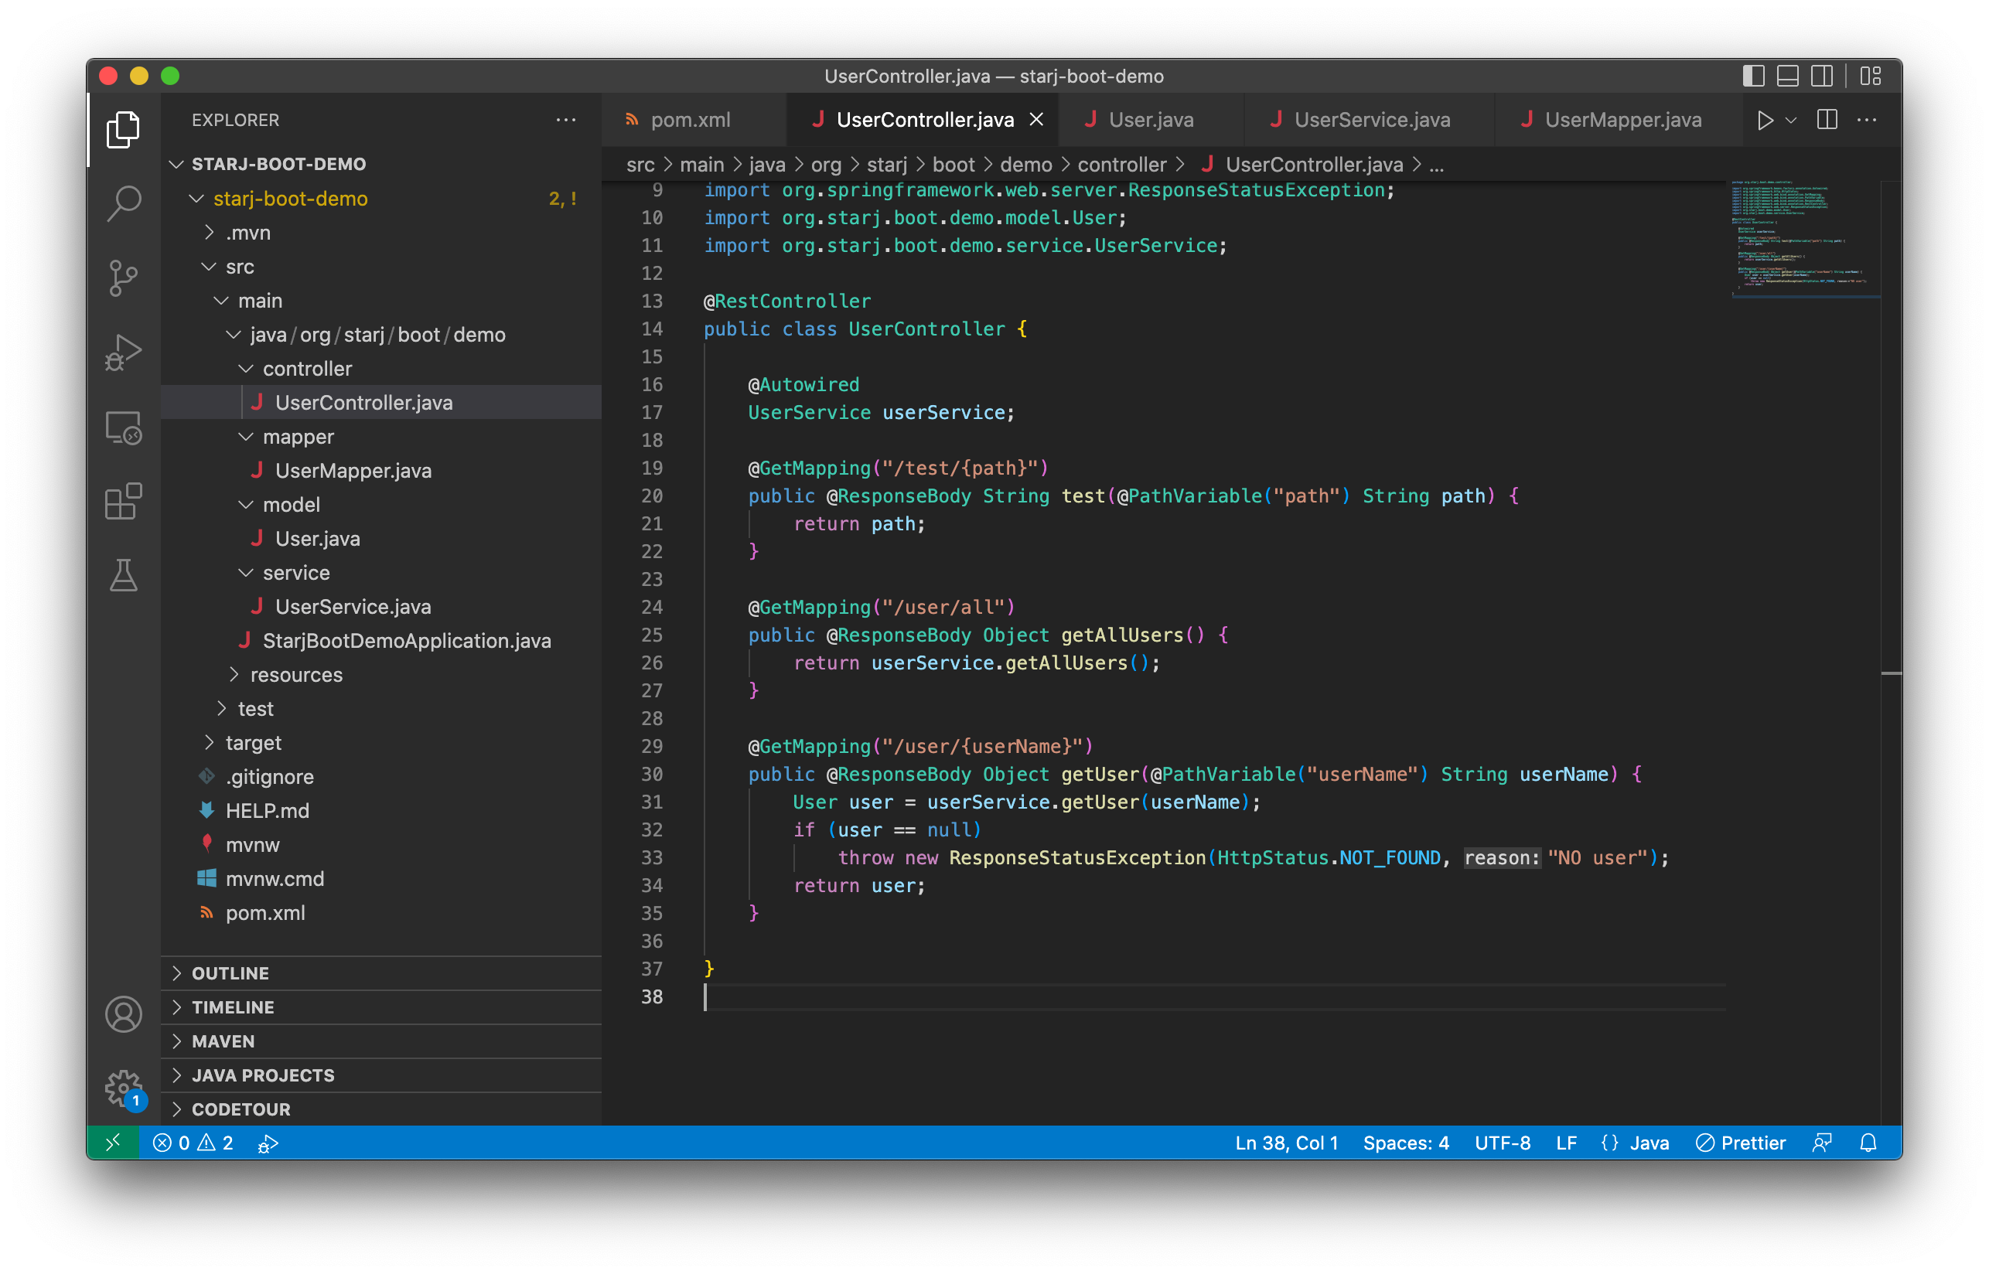
Task: Expand the MAVEN section
Action: 223,1041
